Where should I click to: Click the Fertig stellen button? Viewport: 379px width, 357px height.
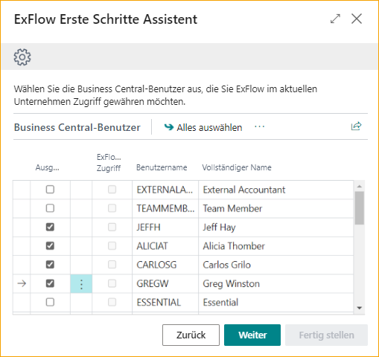click(326, 335)
